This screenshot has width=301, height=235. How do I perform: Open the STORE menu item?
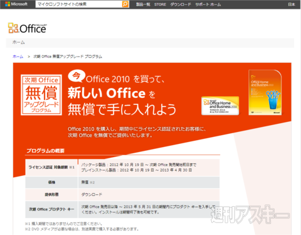click(160, 4)
